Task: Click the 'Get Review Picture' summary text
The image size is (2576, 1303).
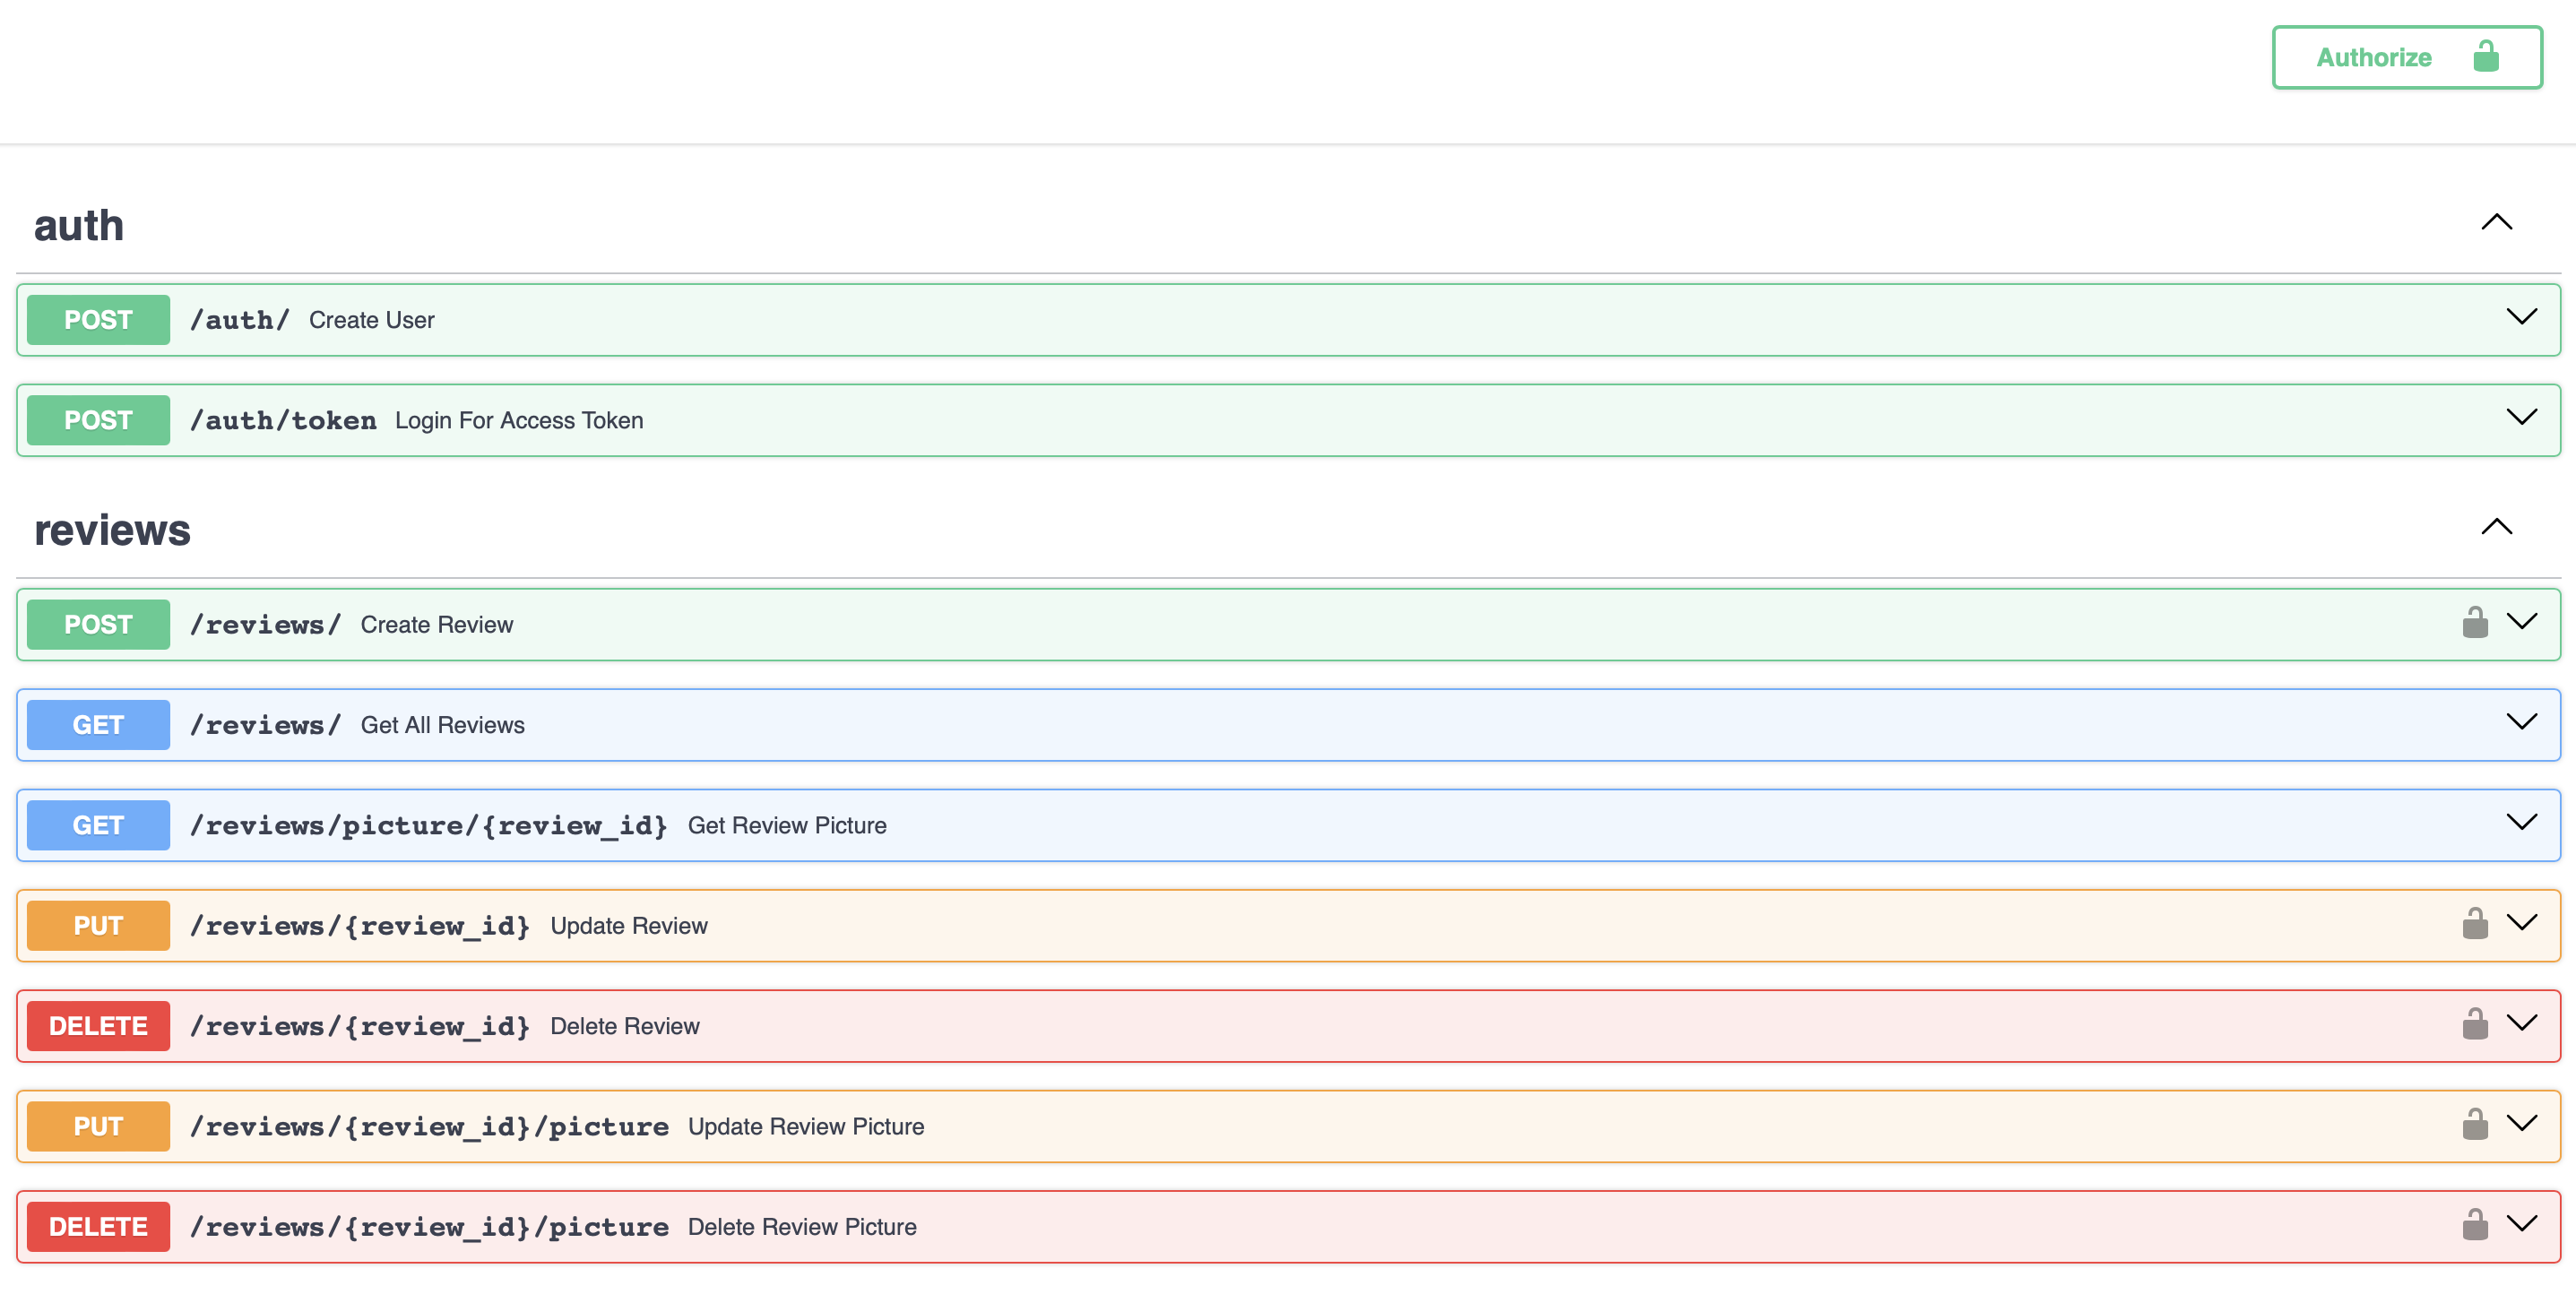Action: (787, 826)
